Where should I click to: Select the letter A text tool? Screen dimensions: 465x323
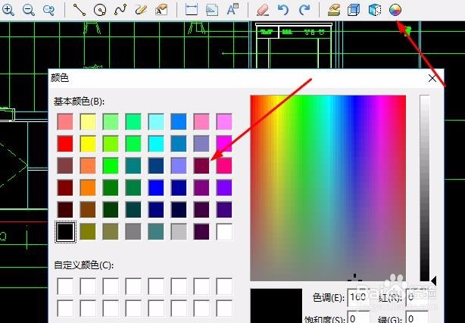tap(232, 10)
